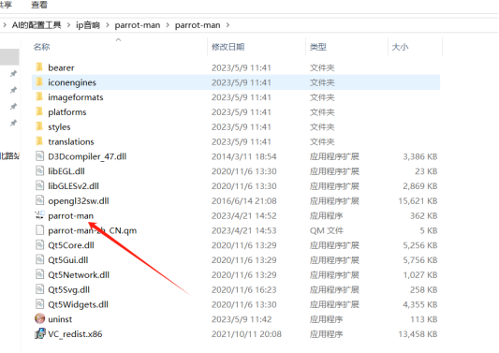This screenshot has width=499, height=353.
Task: Select the highlighted sidebar item above pins
Action: click(9, 57)
